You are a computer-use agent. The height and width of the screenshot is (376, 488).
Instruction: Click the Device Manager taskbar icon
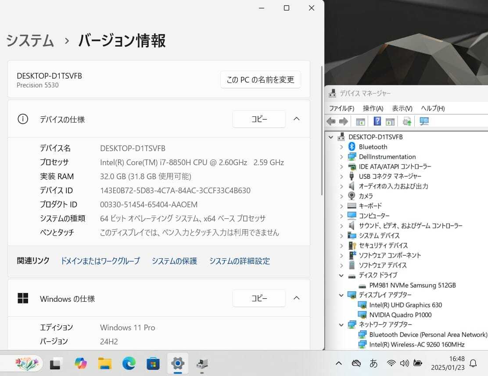(202, 363)
